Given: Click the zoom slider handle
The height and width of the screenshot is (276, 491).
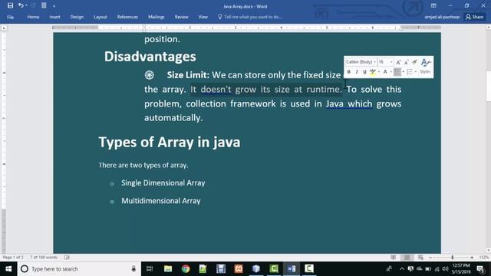Looking at the screenshot, I should 452,258.
